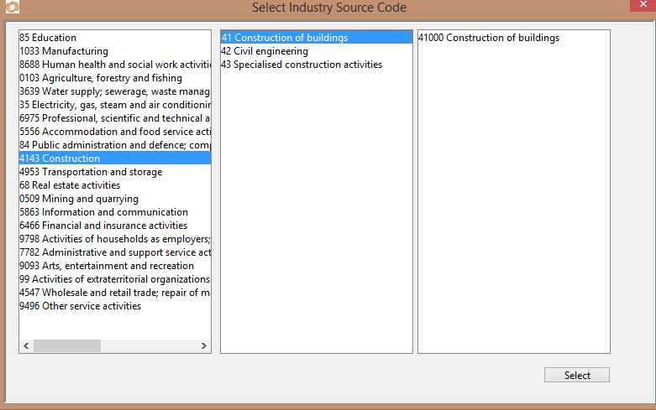Viewport: 656px width, 410px height.
Task: Choose 1033 Manufacturing industry
Action: coord(64,51)
